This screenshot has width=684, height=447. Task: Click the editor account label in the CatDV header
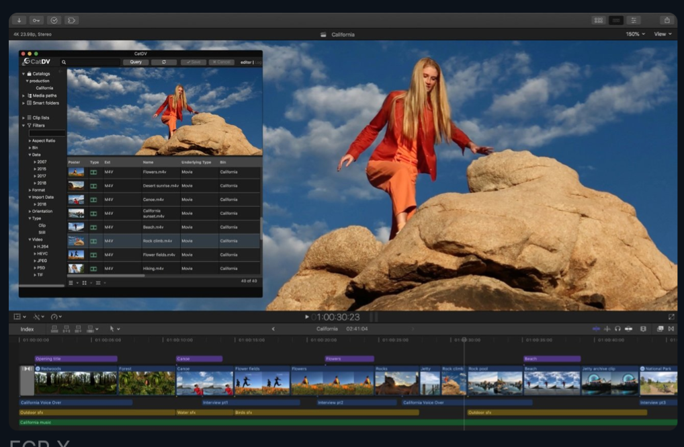point(247,62)
